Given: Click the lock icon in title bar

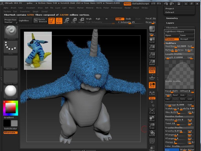Looking at the screenshot, I should click(179, 4).
